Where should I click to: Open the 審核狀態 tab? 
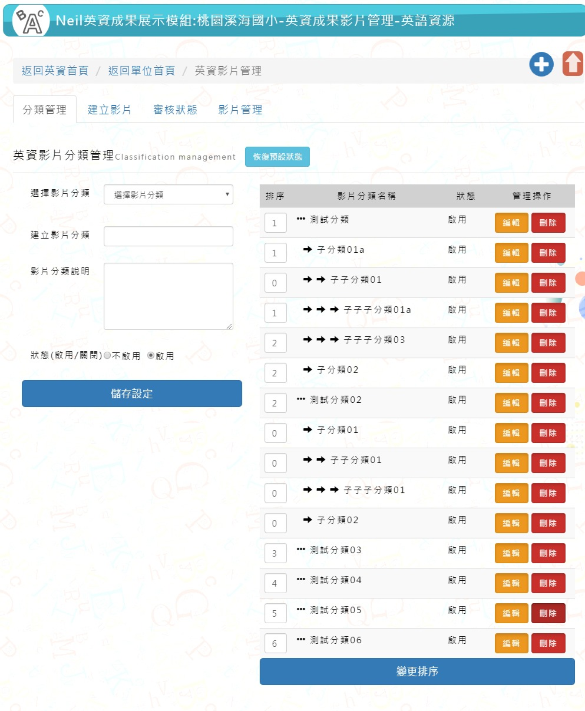point(175,110)
